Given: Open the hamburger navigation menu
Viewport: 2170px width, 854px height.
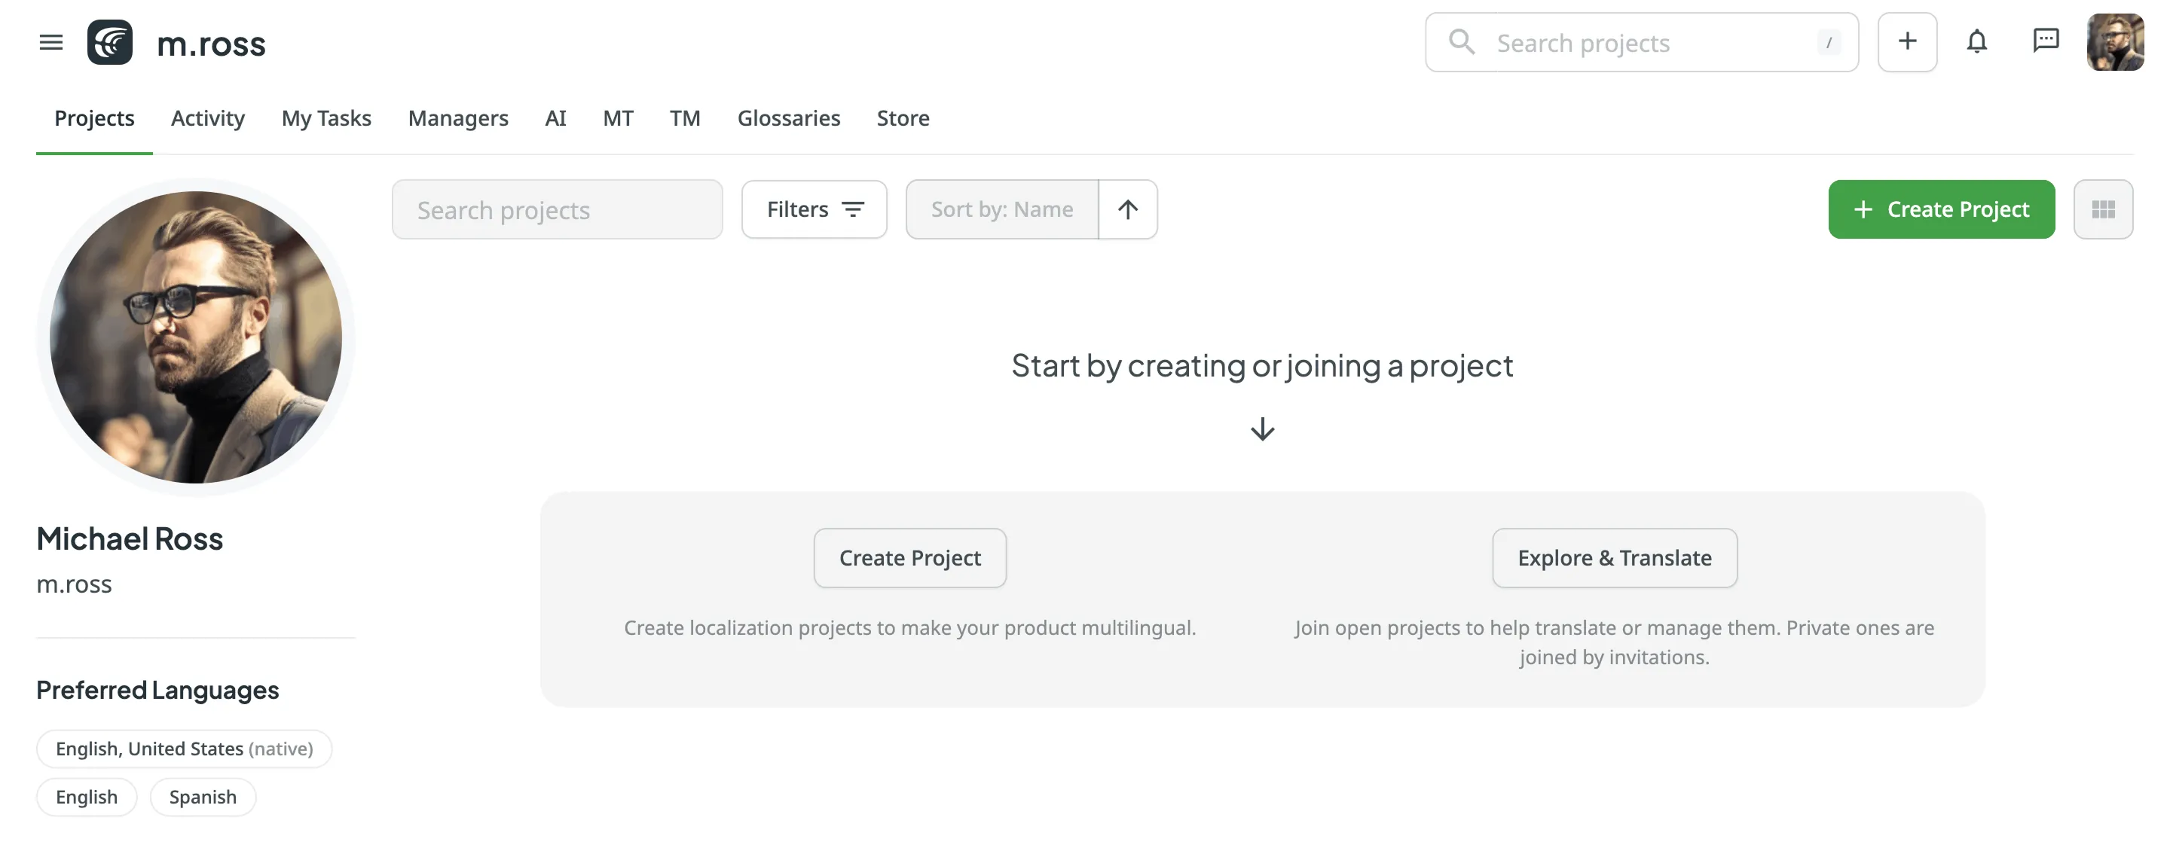Looking at the screenshot, I should (x=50, y=42).
